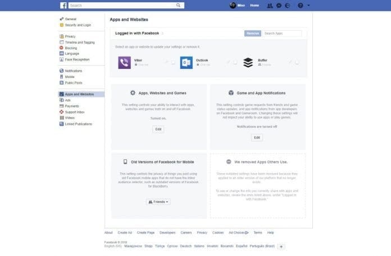Click the Developers footer link
The image size is (391, 256).
pos(167,232)
